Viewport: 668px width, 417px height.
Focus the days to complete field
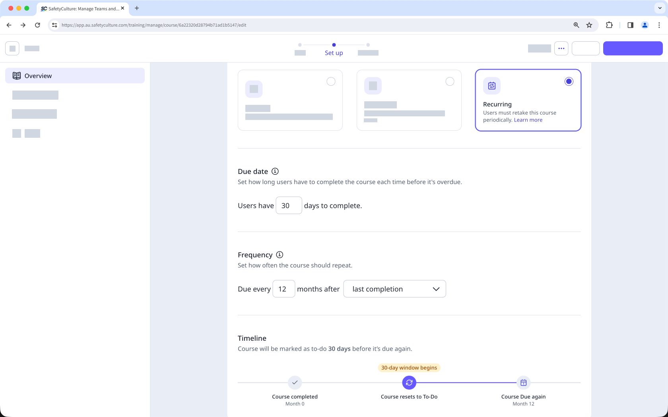tap(289, 205)
